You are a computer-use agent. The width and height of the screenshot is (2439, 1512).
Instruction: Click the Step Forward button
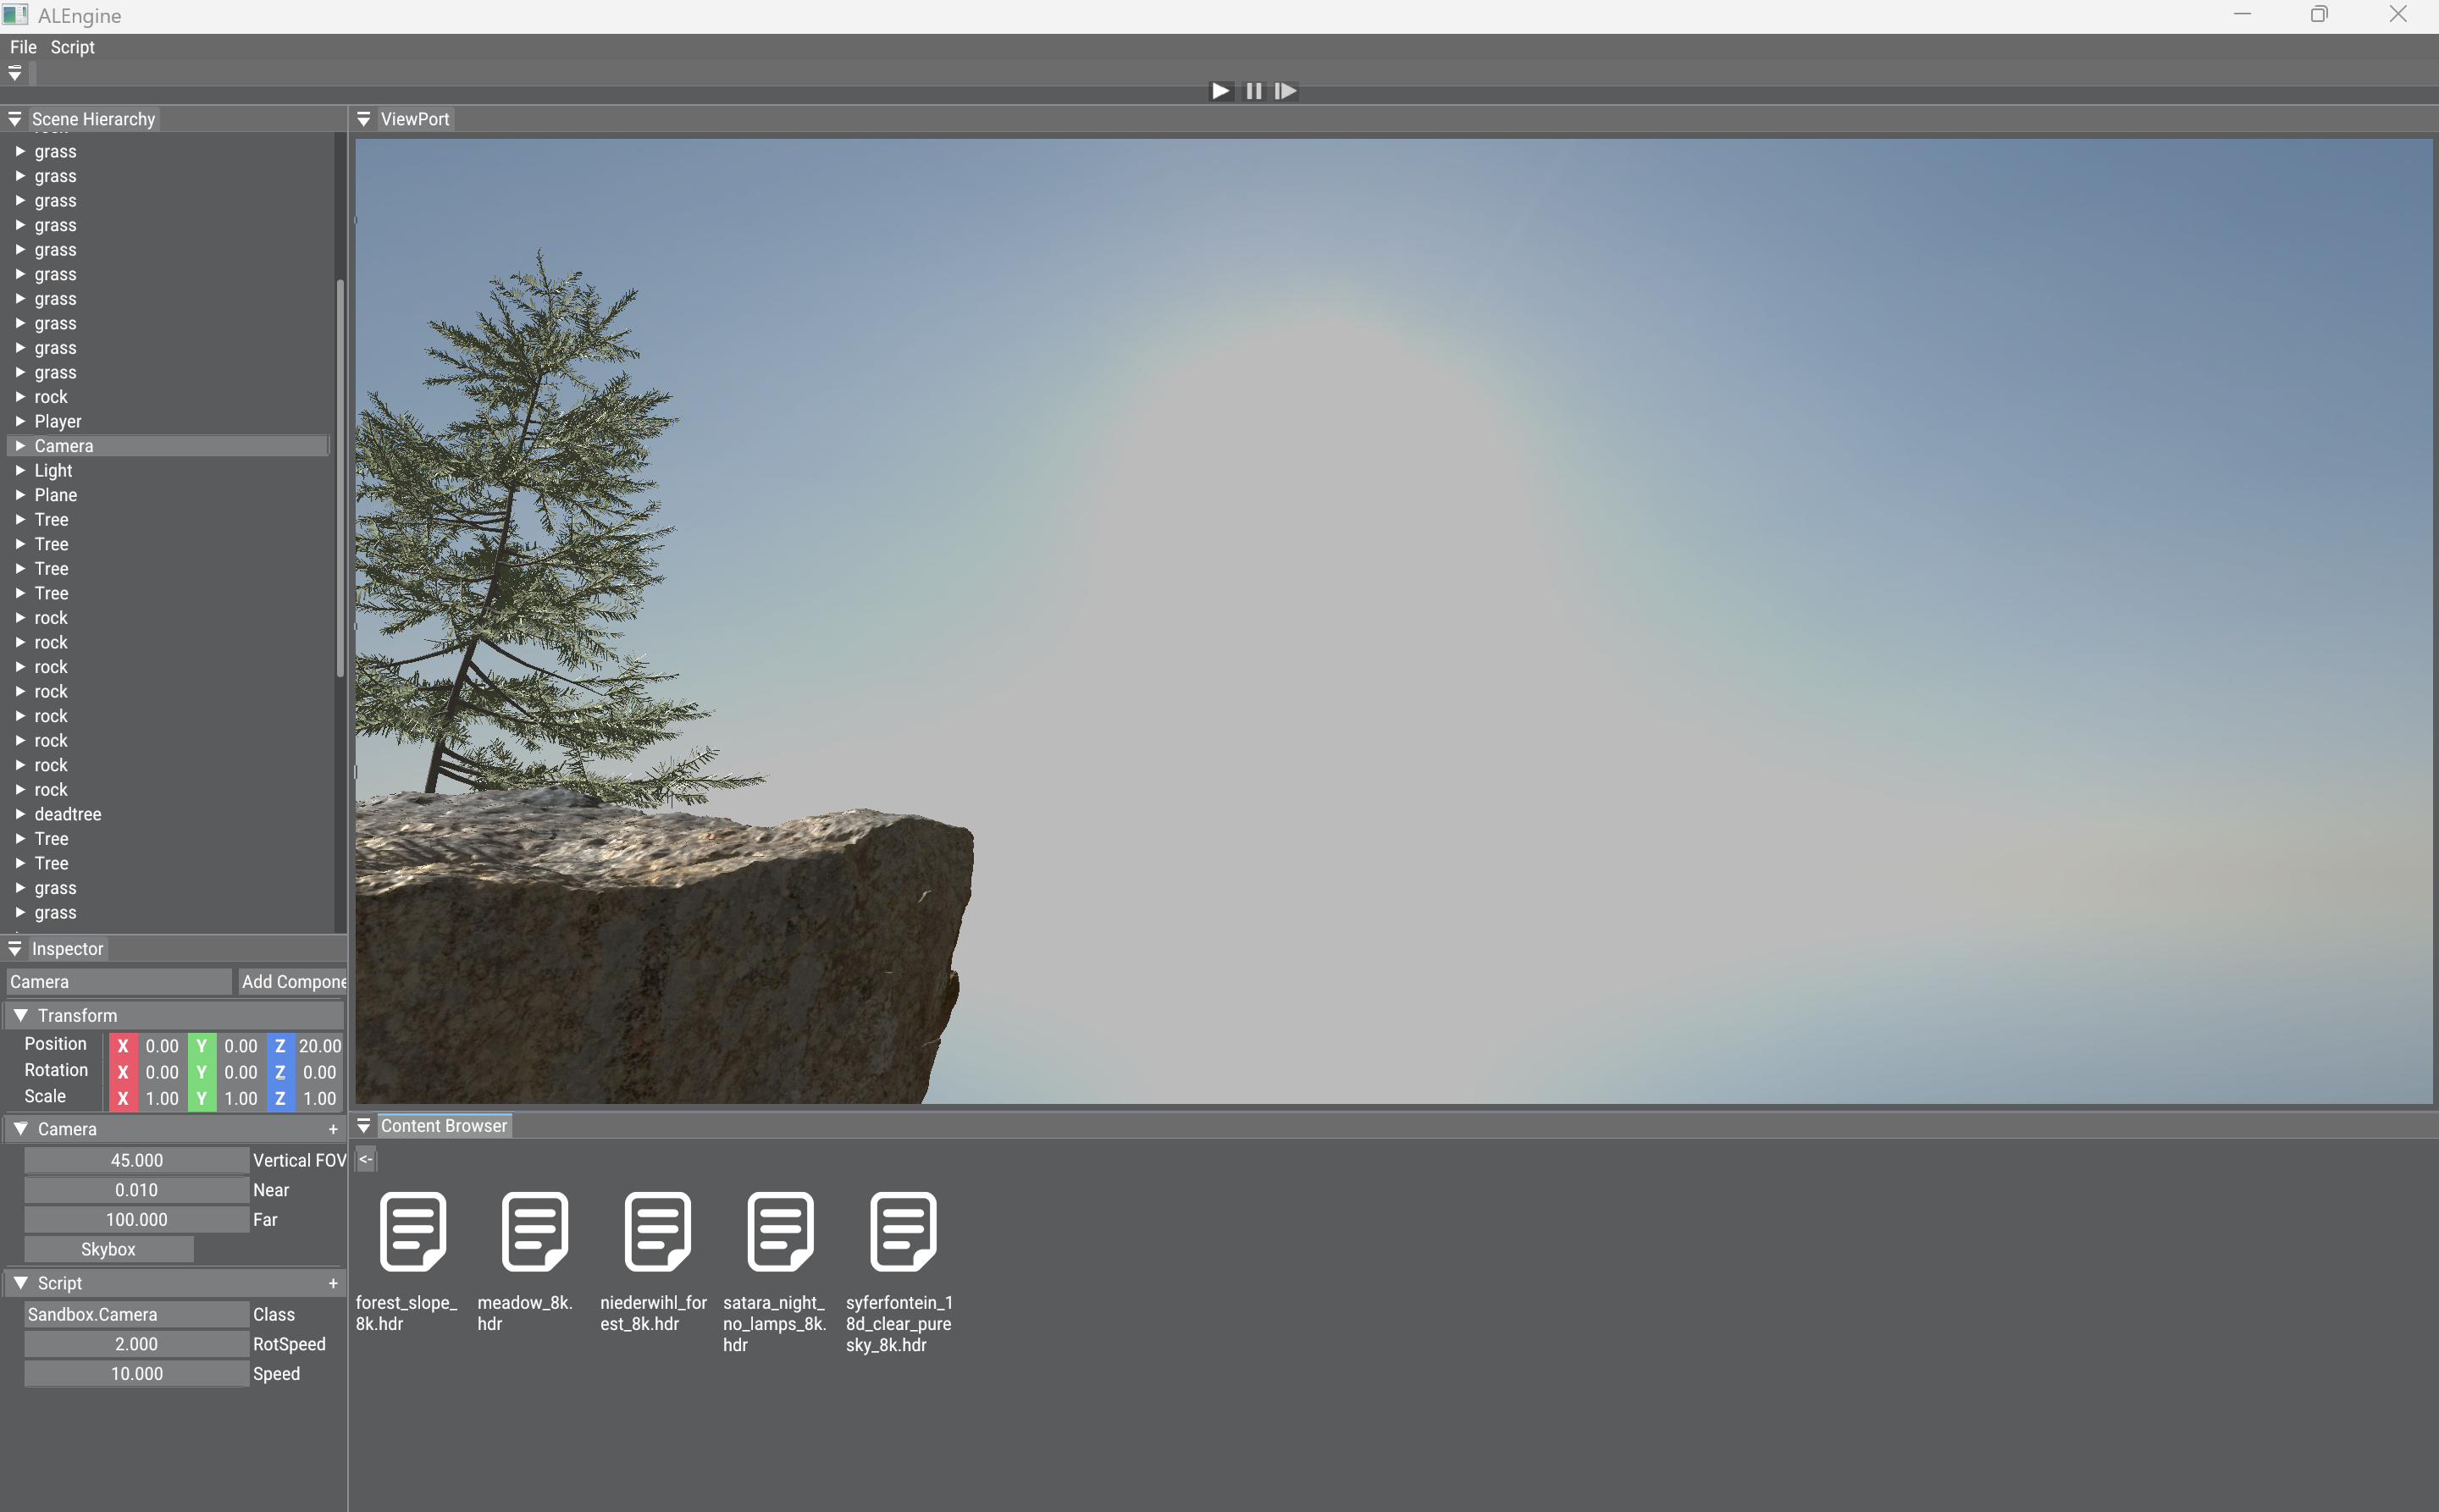coord(1286,91)
